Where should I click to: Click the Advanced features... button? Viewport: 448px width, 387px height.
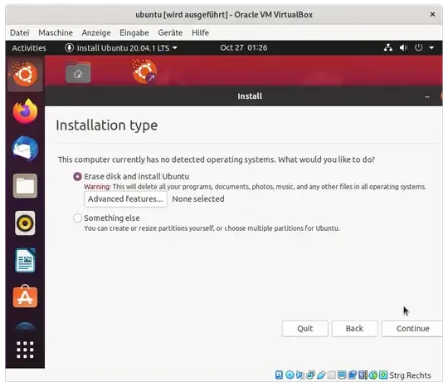tap(126, 199)
